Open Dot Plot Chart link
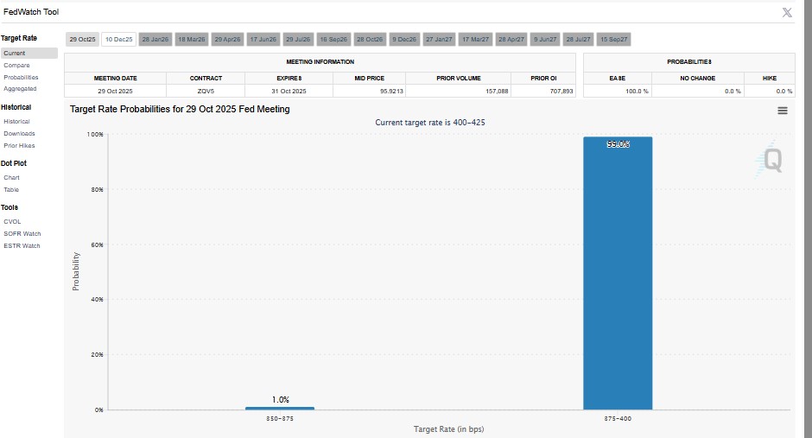 click(x=11, y=177)
